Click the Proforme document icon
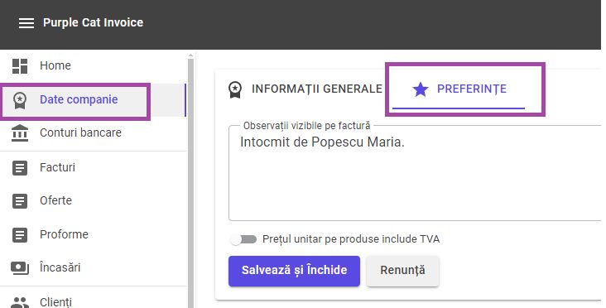The width and height of the screenshot is (606, 308). [x=20, y=235]
